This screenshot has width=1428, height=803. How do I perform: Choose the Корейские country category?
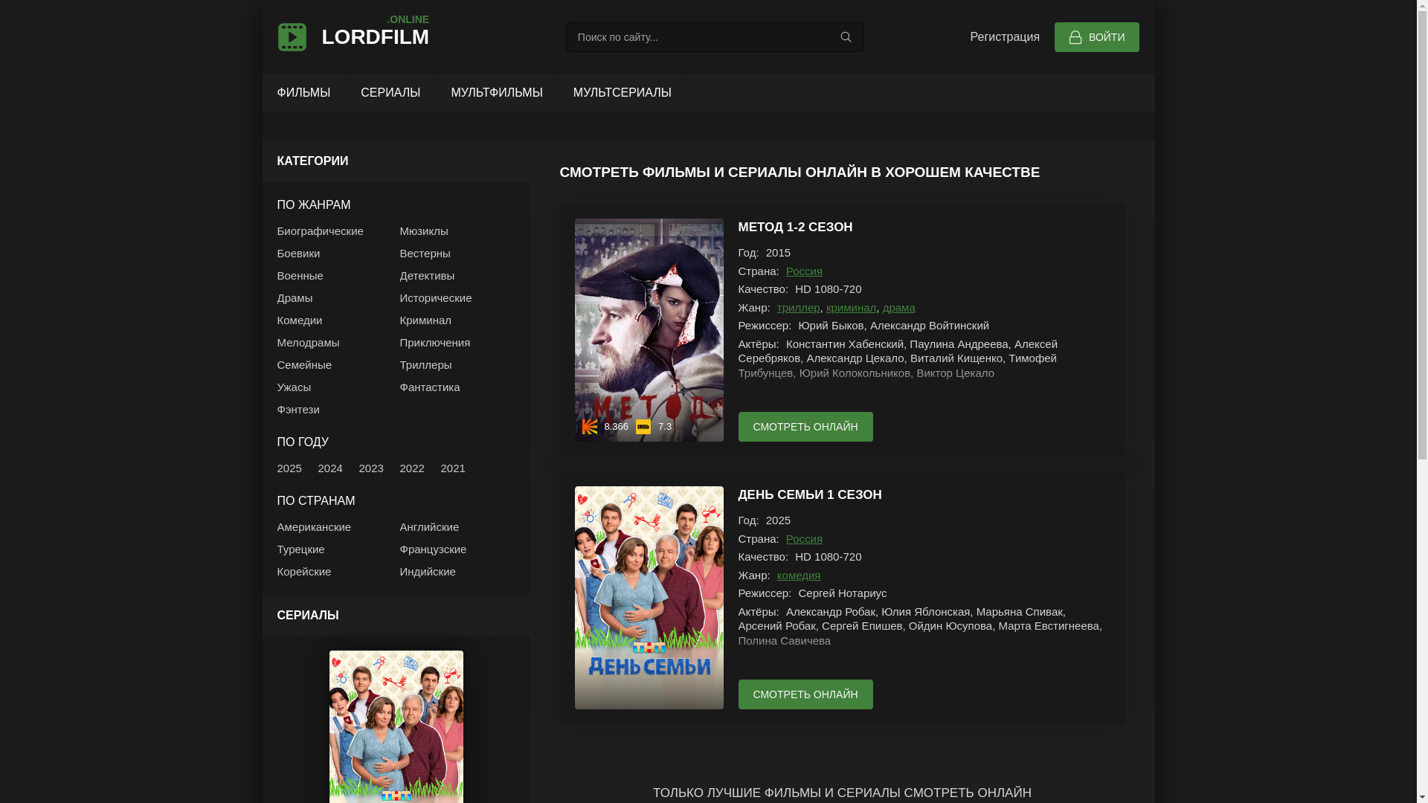pyautogui.click(x=303, y=572)
